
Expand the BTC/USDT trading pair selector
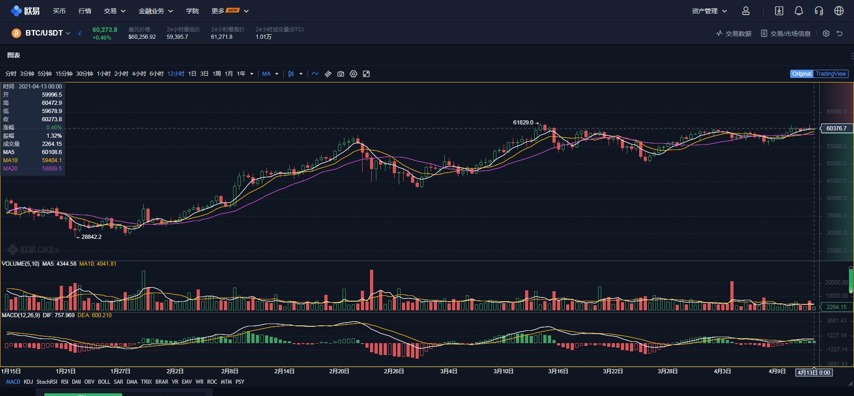[47, 33]
